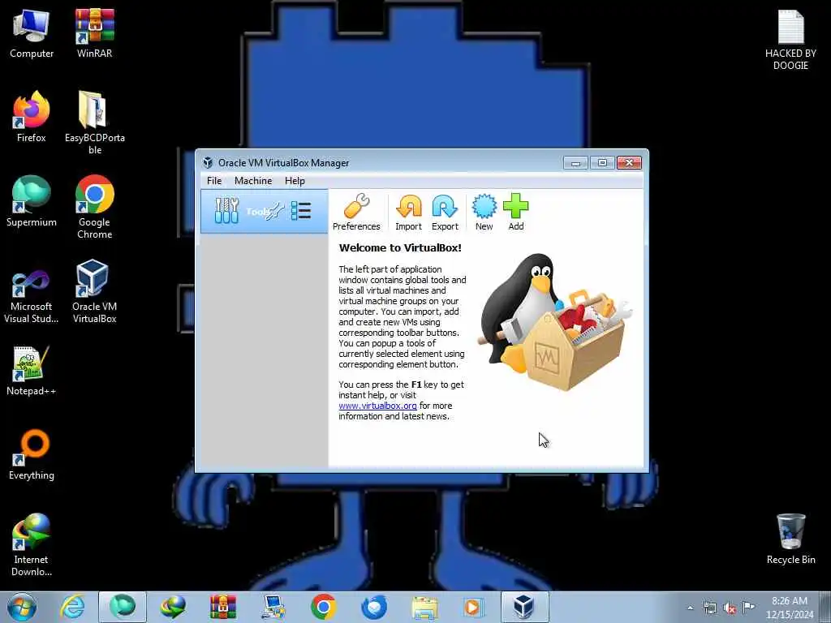Select the Firefox desktop shortcut
831x623 pixels.
(32, 118)
